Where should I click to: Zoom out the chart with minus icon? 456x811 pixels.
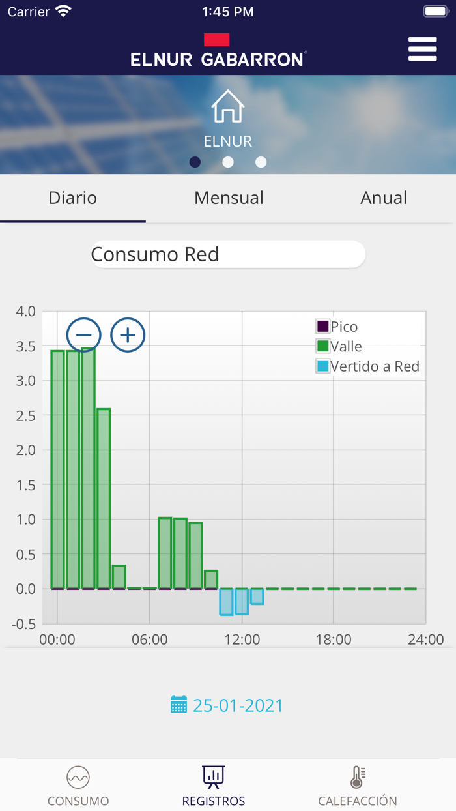point(83,335)
